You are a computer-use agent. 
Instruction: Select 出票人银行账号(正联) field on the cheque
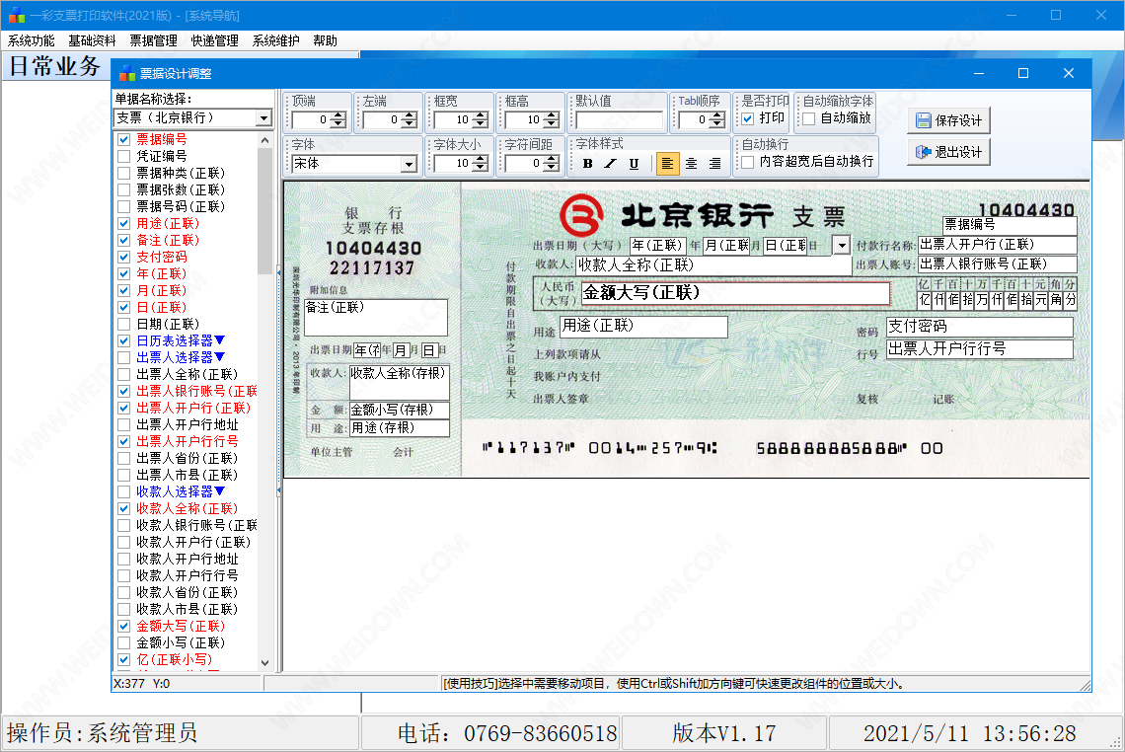point(998,264)
